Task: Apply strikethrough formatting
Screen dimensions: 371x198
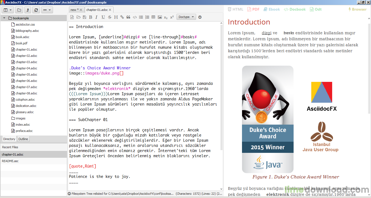Action: click(x=109, y=17)
